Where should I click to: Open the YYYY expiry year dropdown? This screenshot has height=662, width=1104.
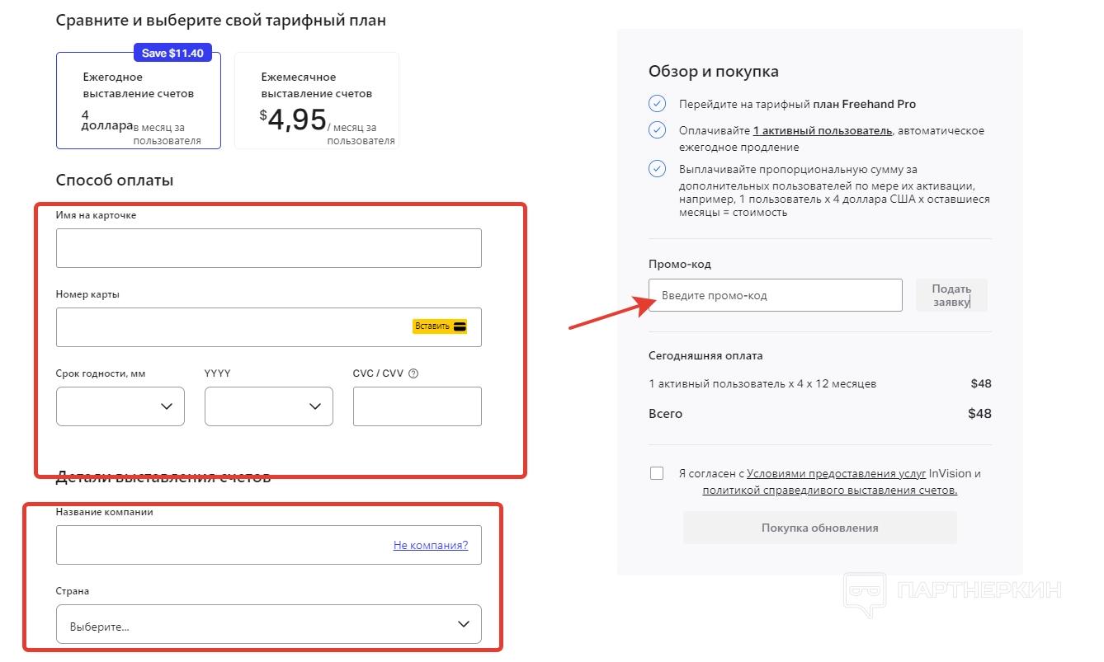click(x=269, y=406)
